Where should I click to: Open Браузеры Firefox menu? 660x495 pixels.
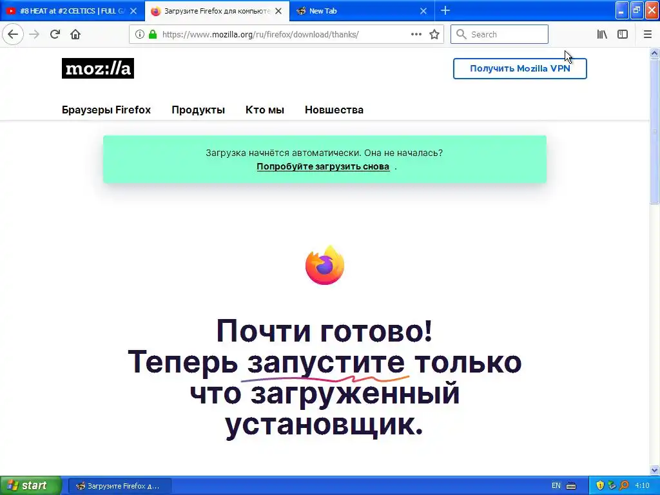tap(106, 110)
